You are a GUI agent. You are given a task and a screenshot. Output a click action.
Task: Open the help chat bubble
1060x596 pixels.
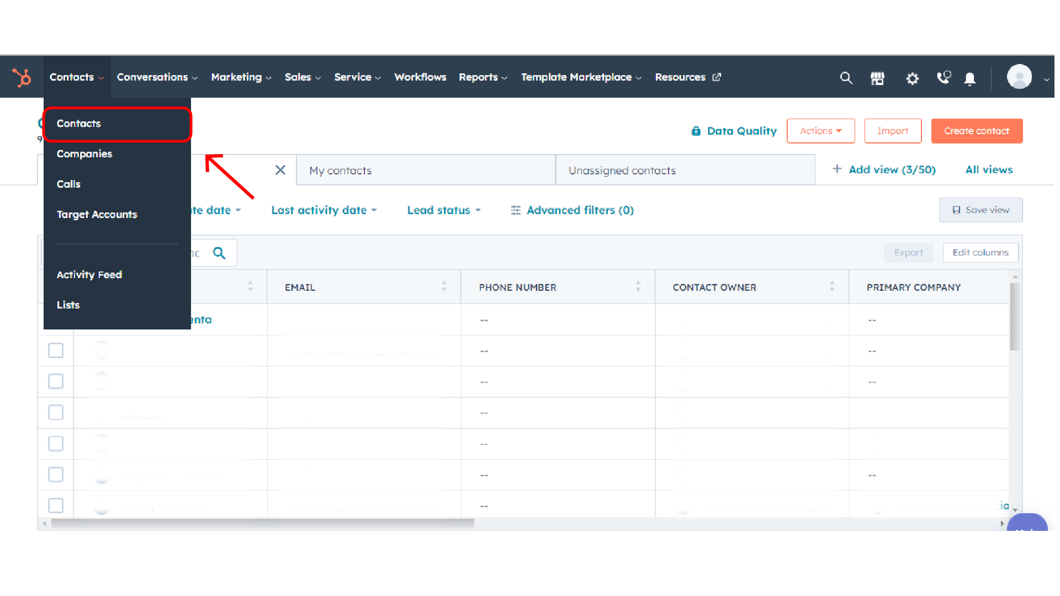tap(1027, 523)
